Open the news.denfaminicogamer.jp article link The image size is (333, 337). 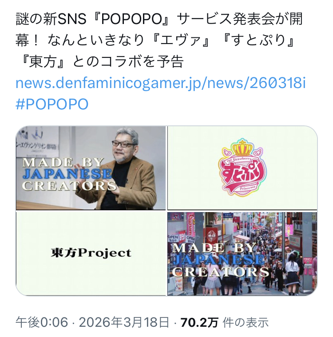[x=161, y=83]
